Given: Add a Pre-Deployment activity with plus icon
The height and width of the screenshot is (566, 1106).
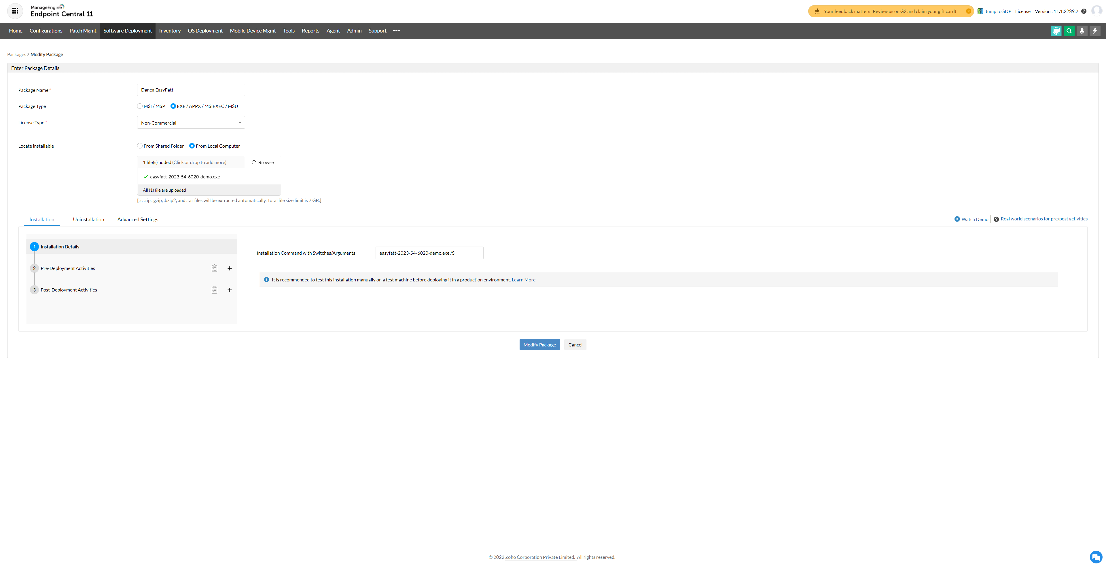Looking at the screenshot, I should tap(230, 268).
